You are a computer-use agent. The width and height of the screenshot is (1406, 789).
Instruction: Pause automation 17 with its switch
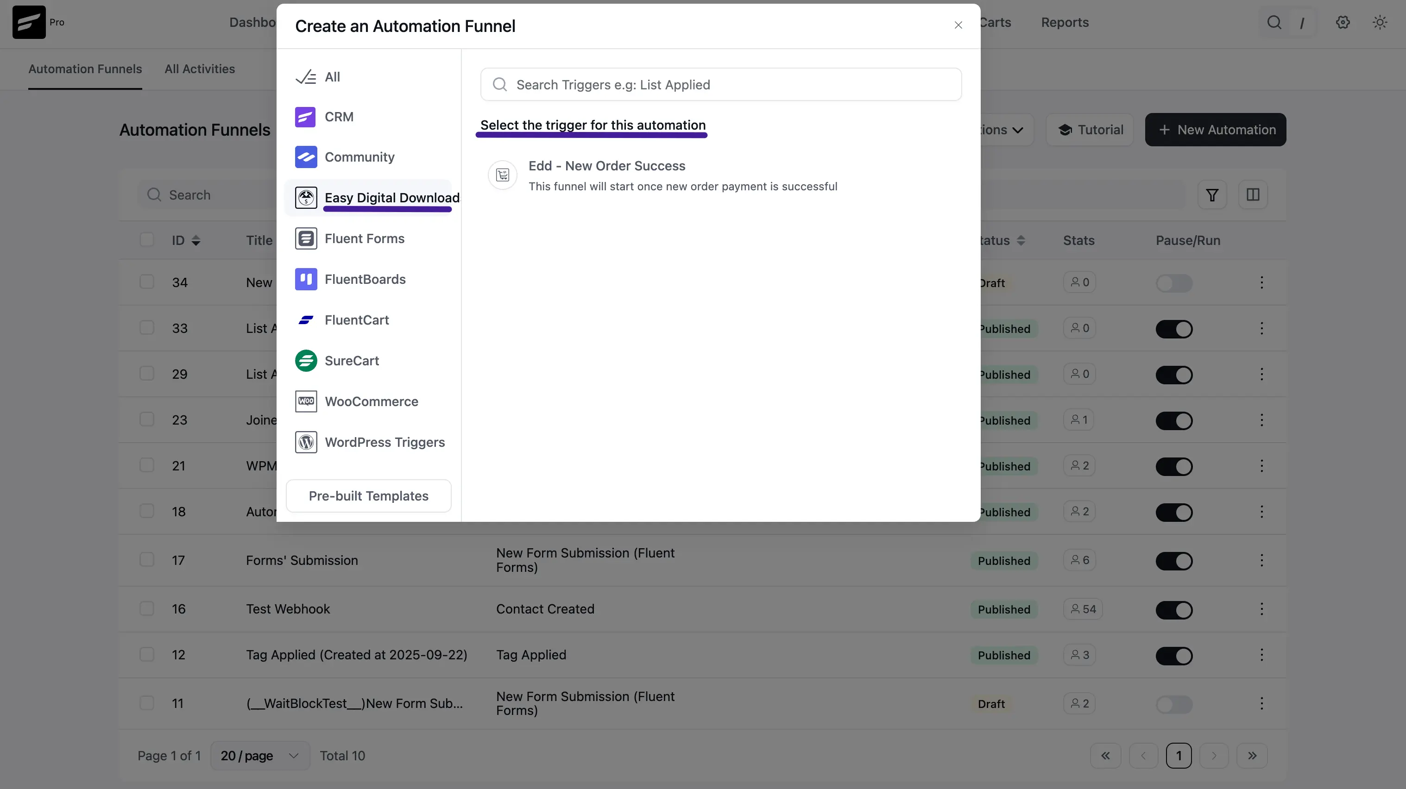[1174, 561]
